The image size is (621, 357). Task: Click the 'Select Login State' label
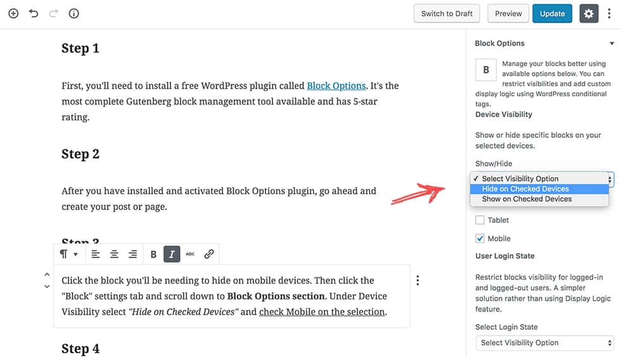click(x=506, y=327)
